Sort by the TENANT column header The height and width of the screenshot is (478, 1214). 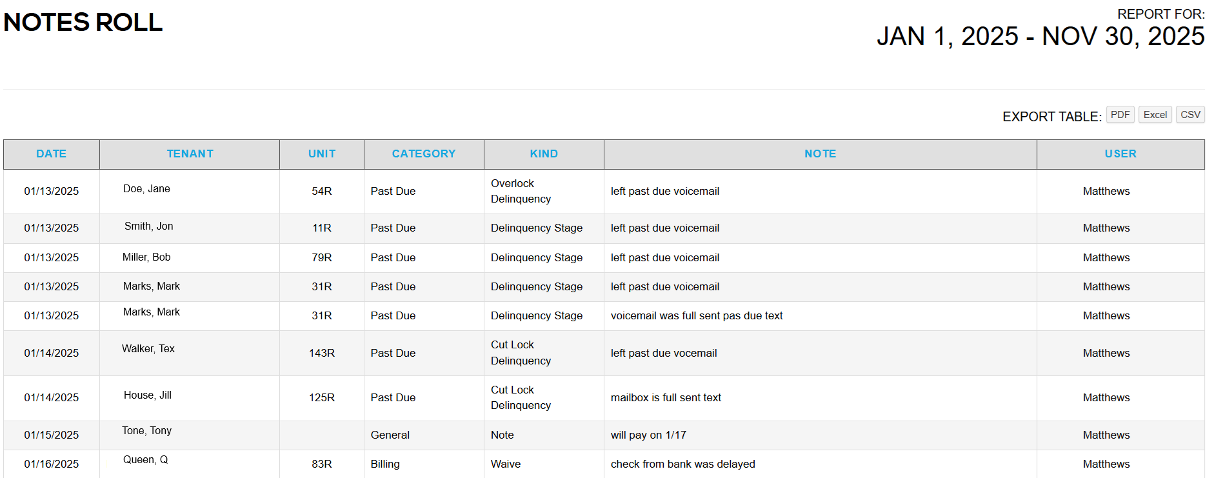(x=190, y=154)
